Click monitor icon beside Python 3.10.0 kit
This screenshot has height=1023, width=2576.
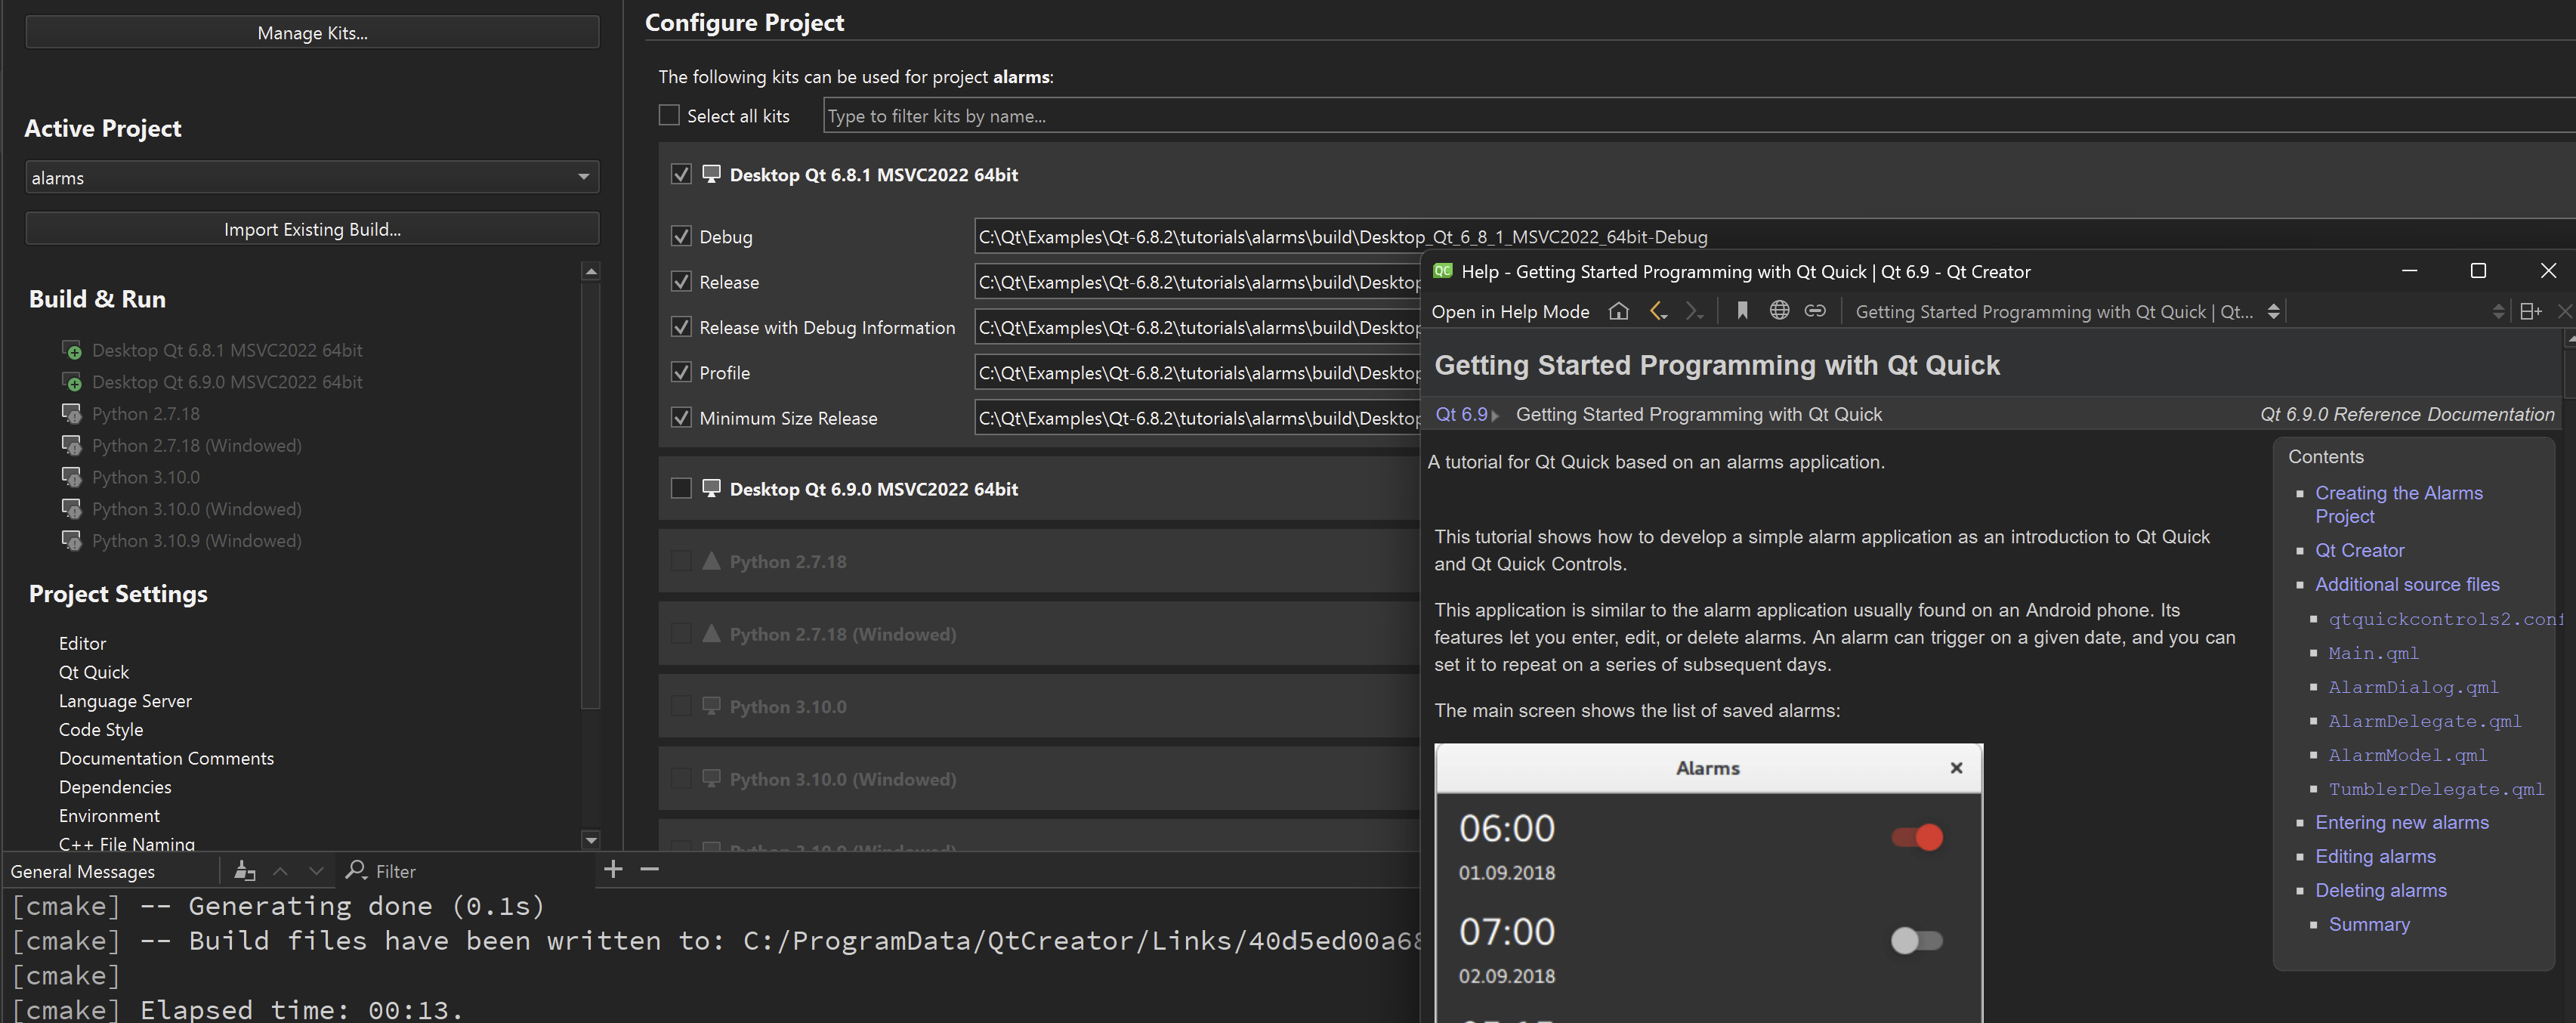711,706
